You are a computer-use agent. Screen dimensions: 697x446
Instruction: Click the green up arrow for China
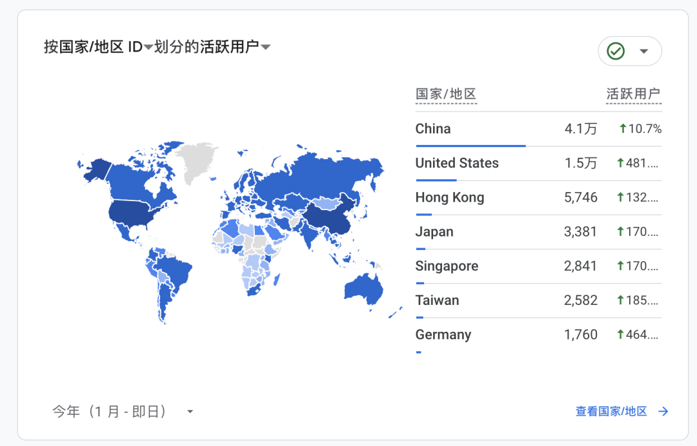623,129
